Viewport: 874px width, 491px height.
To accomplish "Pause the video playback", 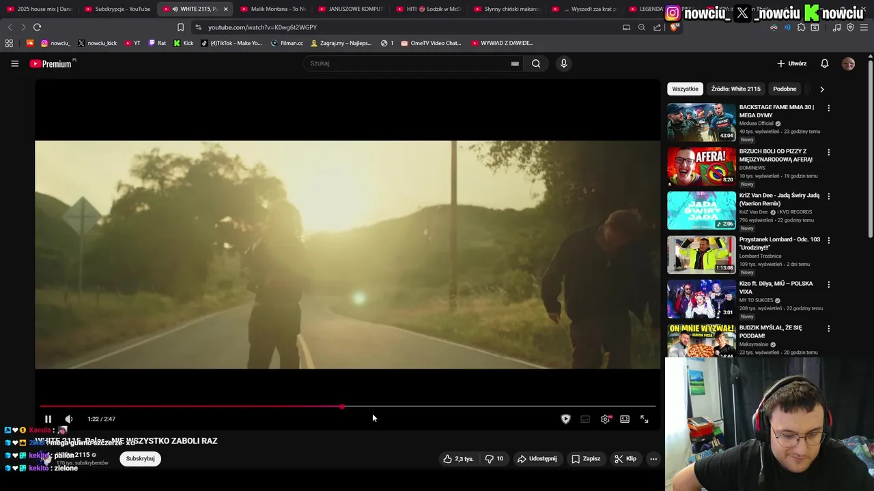I will click(48, 419).
